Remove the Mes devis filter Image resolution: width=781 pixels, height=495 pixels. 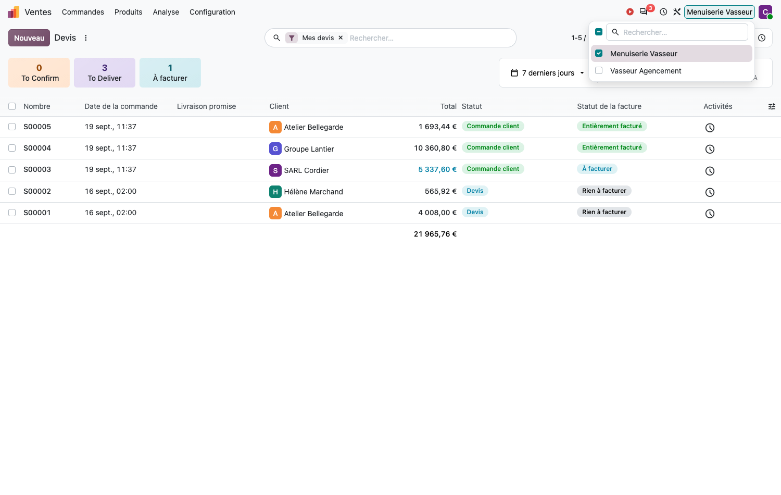341,38
